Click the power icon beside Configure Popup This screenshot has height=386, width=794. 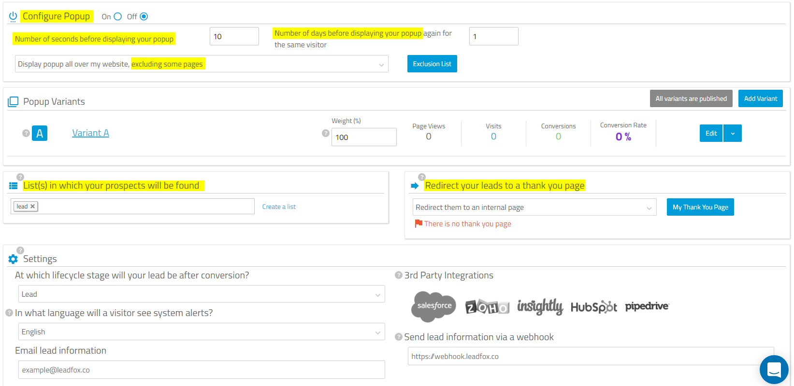pyautogui.click(x=13, y=17)
